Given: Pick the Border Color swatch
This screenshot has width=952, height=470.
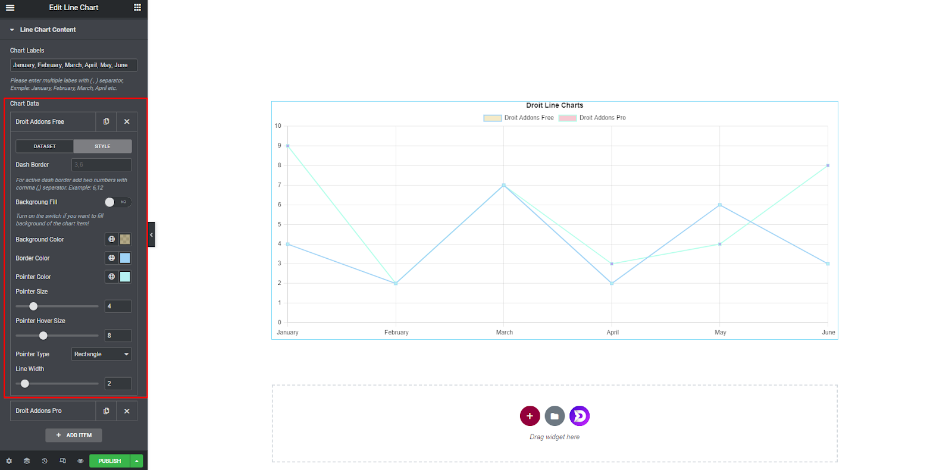Looking at the screenshot, I should [x=125, y=258].
